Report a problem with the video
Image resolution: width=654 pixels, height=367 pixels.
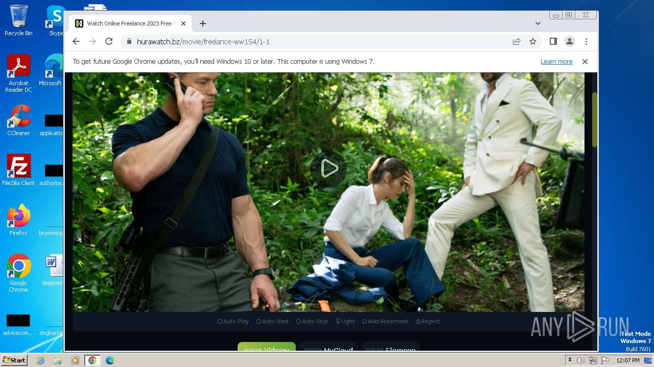[x=428, y=321]
